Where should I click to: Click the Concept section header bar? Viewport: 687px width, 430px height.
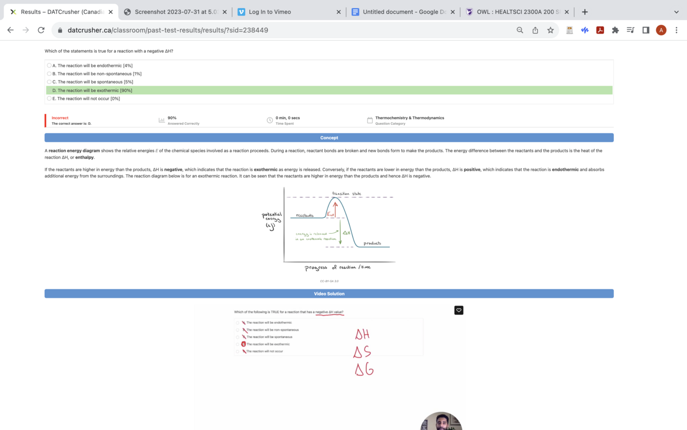329,138
